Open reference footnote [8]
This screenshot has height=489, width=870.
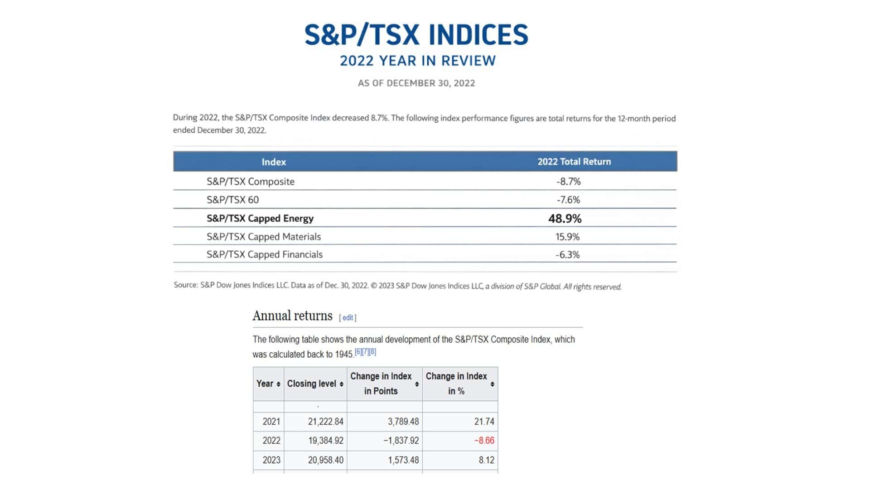pyautogui.click(x=372, y=352)
